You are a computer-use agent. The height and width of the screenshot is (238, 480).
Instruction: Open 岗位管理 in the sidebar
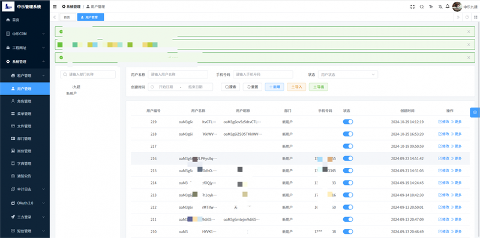point(25,151)
